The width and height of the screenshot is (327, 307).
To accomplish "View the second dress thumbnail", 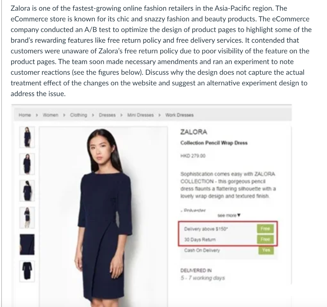I will [x=27, y=164].
